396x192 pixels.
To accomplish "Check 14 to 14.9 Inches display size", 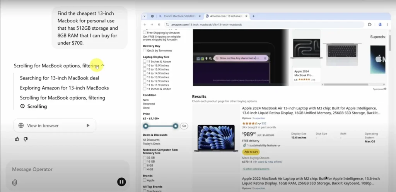I will tap(145, 73).
